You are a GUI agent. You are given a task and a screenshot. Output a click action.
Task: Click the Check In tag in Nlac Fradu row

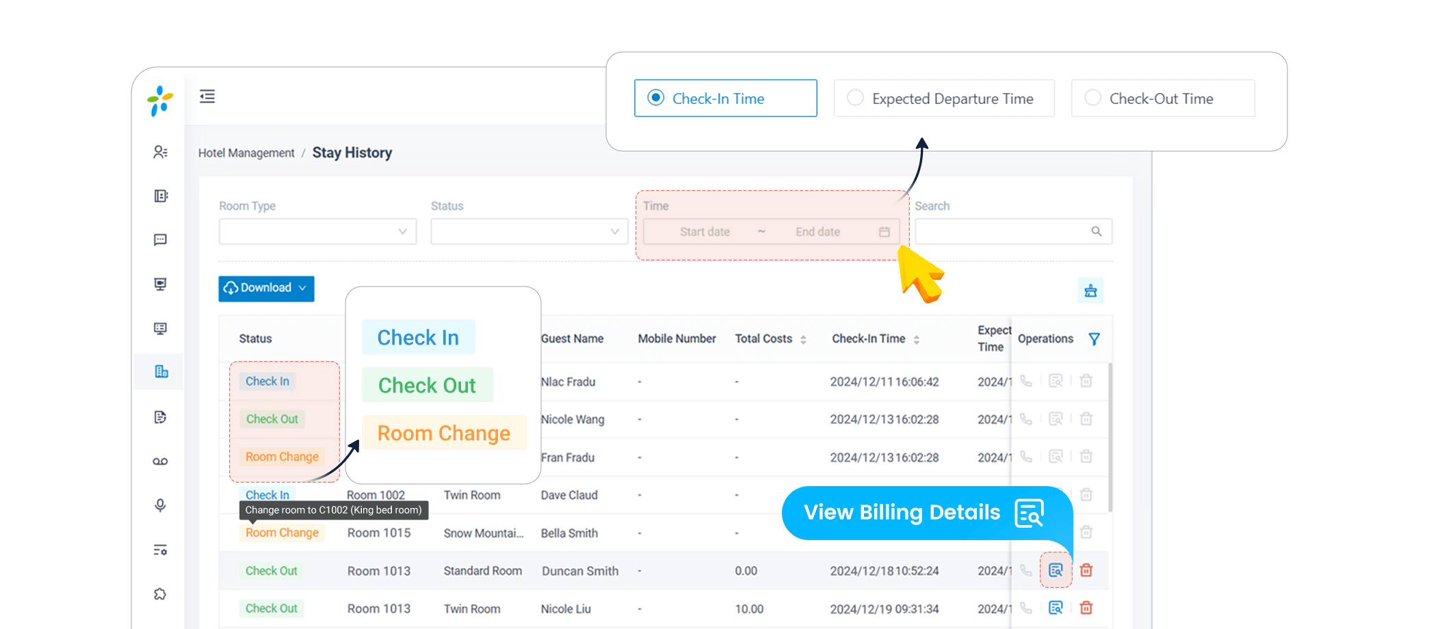point(267,382)
